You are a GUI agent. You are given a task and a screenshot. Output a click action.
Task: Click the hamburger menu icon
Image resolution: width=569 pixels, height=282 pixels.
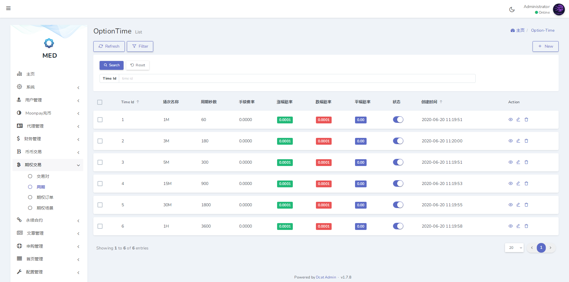point(8,8)
